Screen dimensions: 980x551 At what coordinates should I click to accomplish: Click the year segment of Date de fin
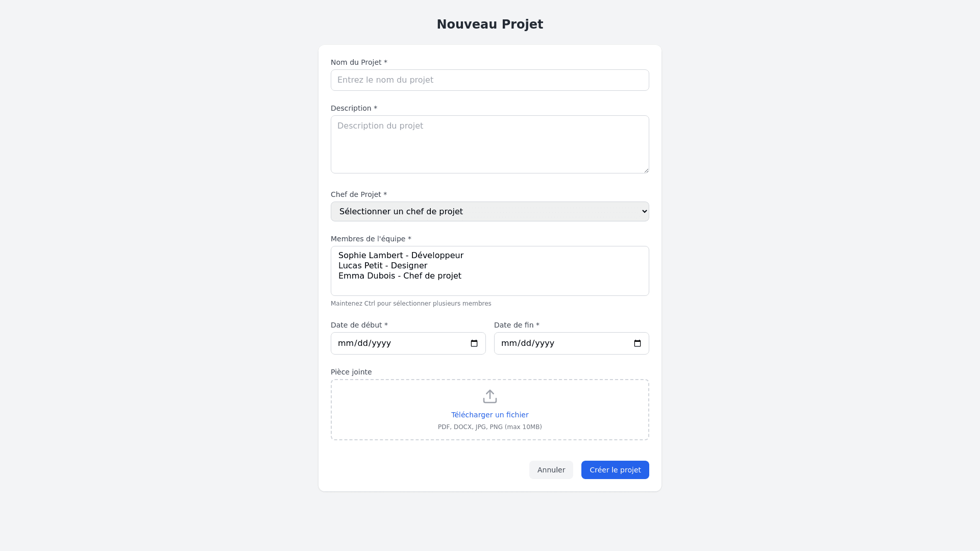coord(545,343)
